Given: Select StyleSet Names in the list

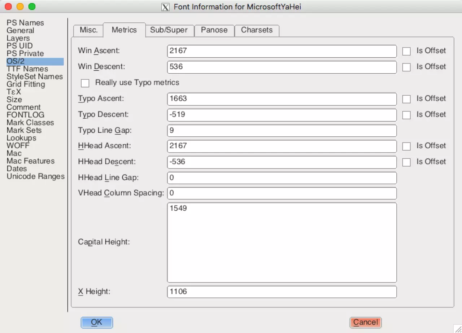Looking at the screenshot, I should (x=35, y=76).
